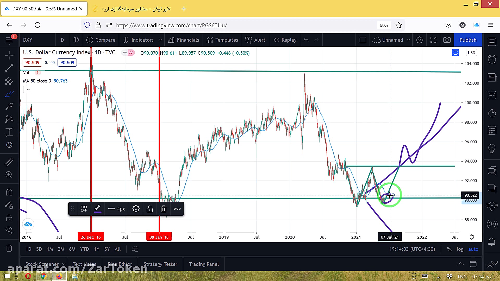Lock all drawing tools
This screenshot has height=281, width=500.
(9, 218)
